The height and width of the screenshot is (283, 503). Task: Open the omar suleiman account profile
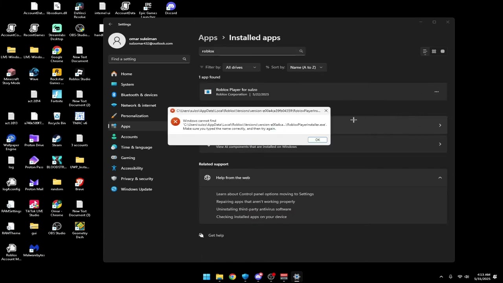pos(141,41)
